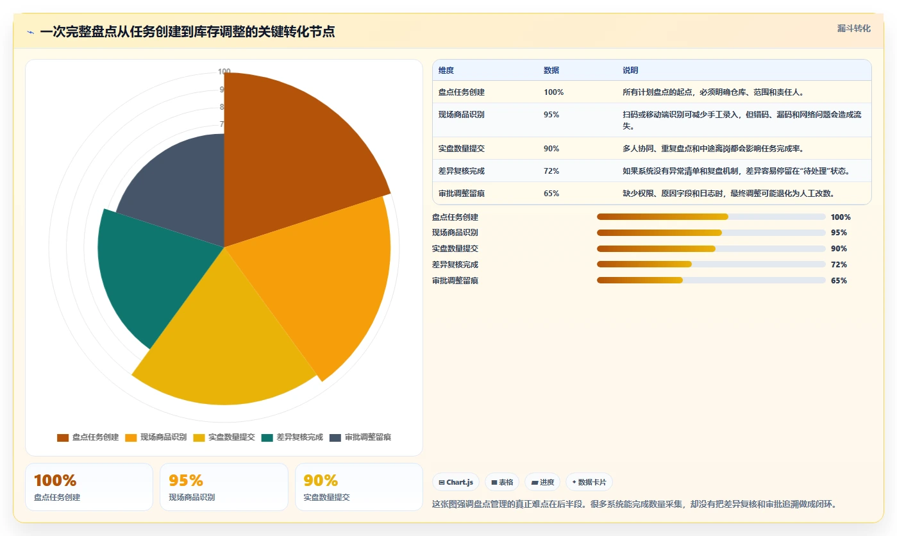
Task: Open the 95% 现场商品识别 data card
Action: click(x=224, y=487)
